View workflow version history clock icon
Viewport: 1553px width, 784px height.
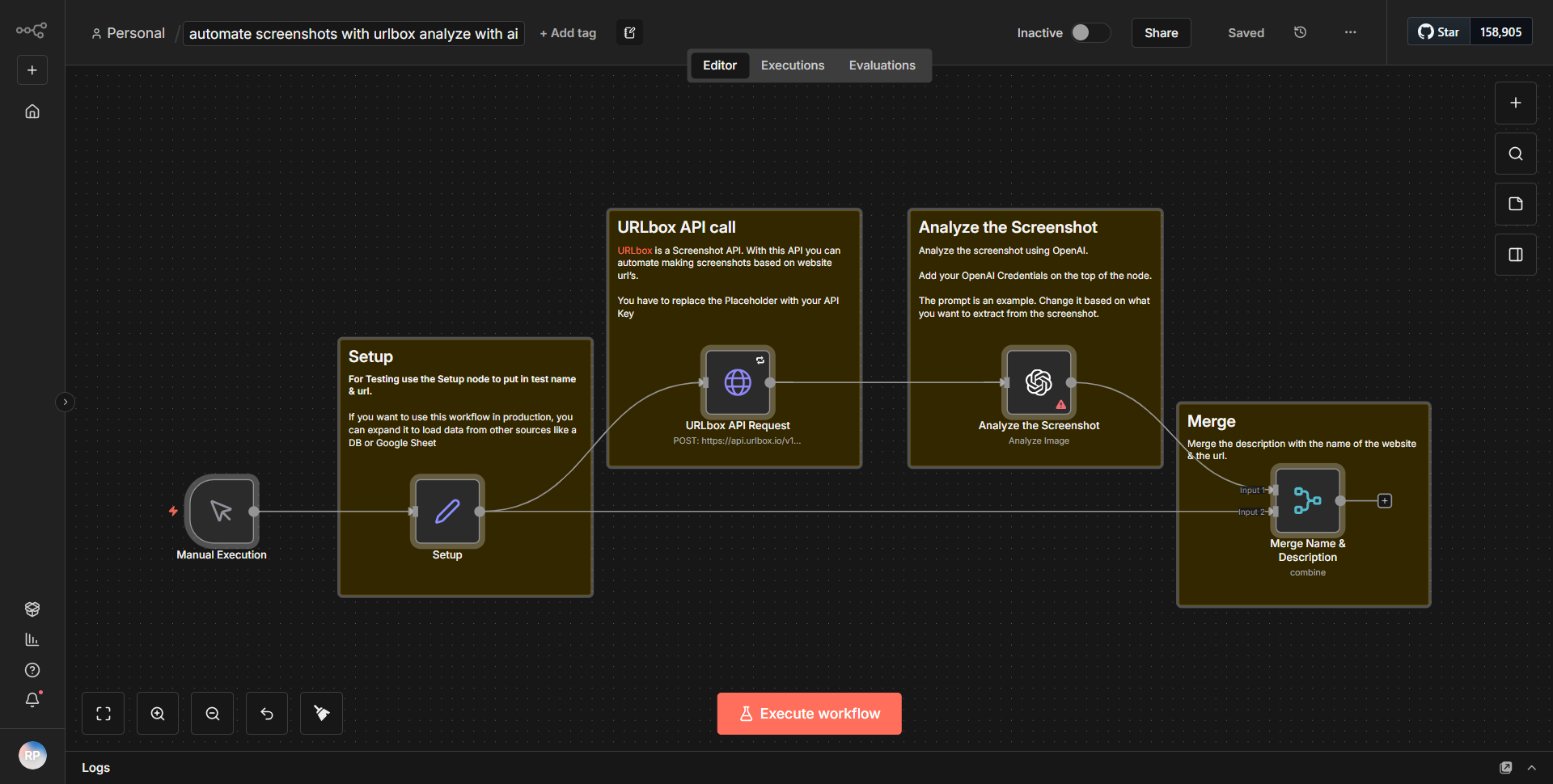point(1300,32)
